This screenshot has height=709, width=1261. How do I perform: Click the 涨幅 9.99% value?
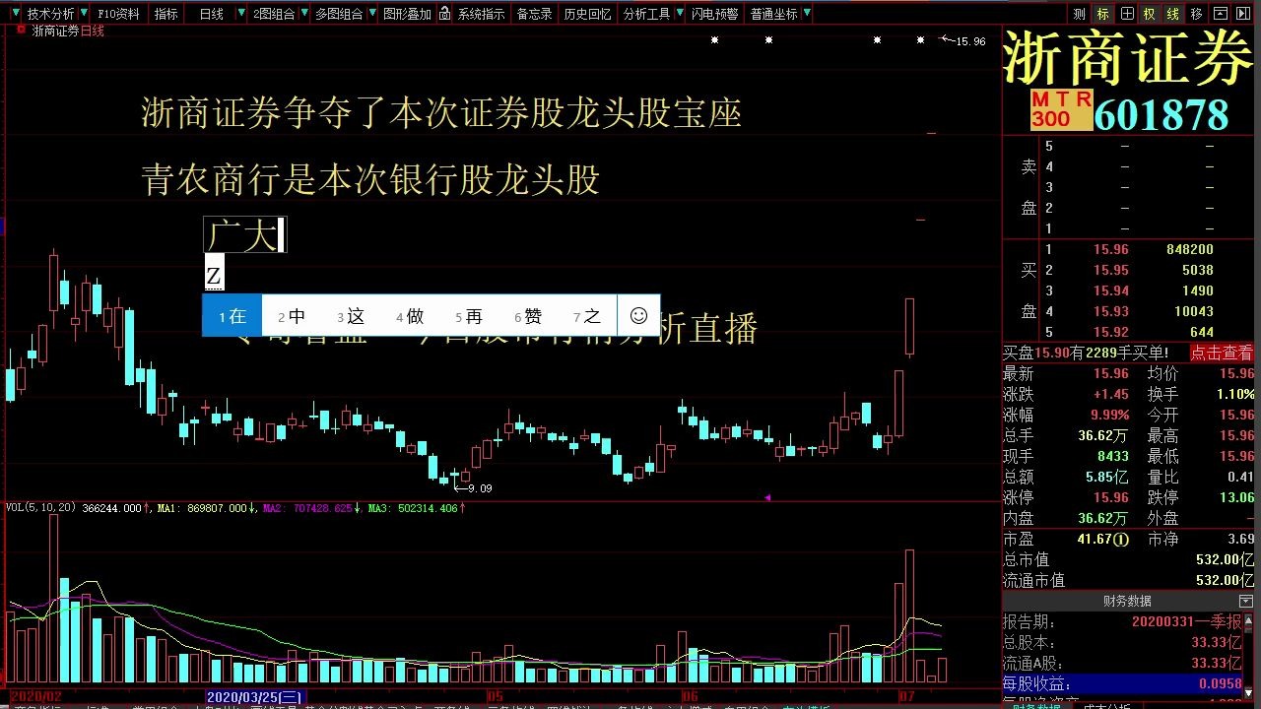tap(1109, 416)
